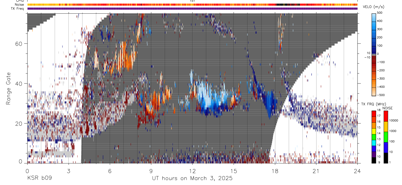Click the x-axis tick label 9
Viewport: 402px width, 185px height.
tap(151, 171)
